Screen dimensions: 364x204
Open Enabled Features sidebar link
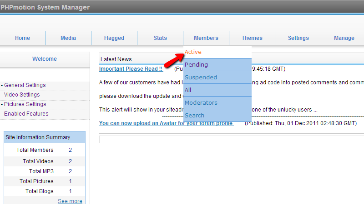pyautogui.click(x=26, y=114)
